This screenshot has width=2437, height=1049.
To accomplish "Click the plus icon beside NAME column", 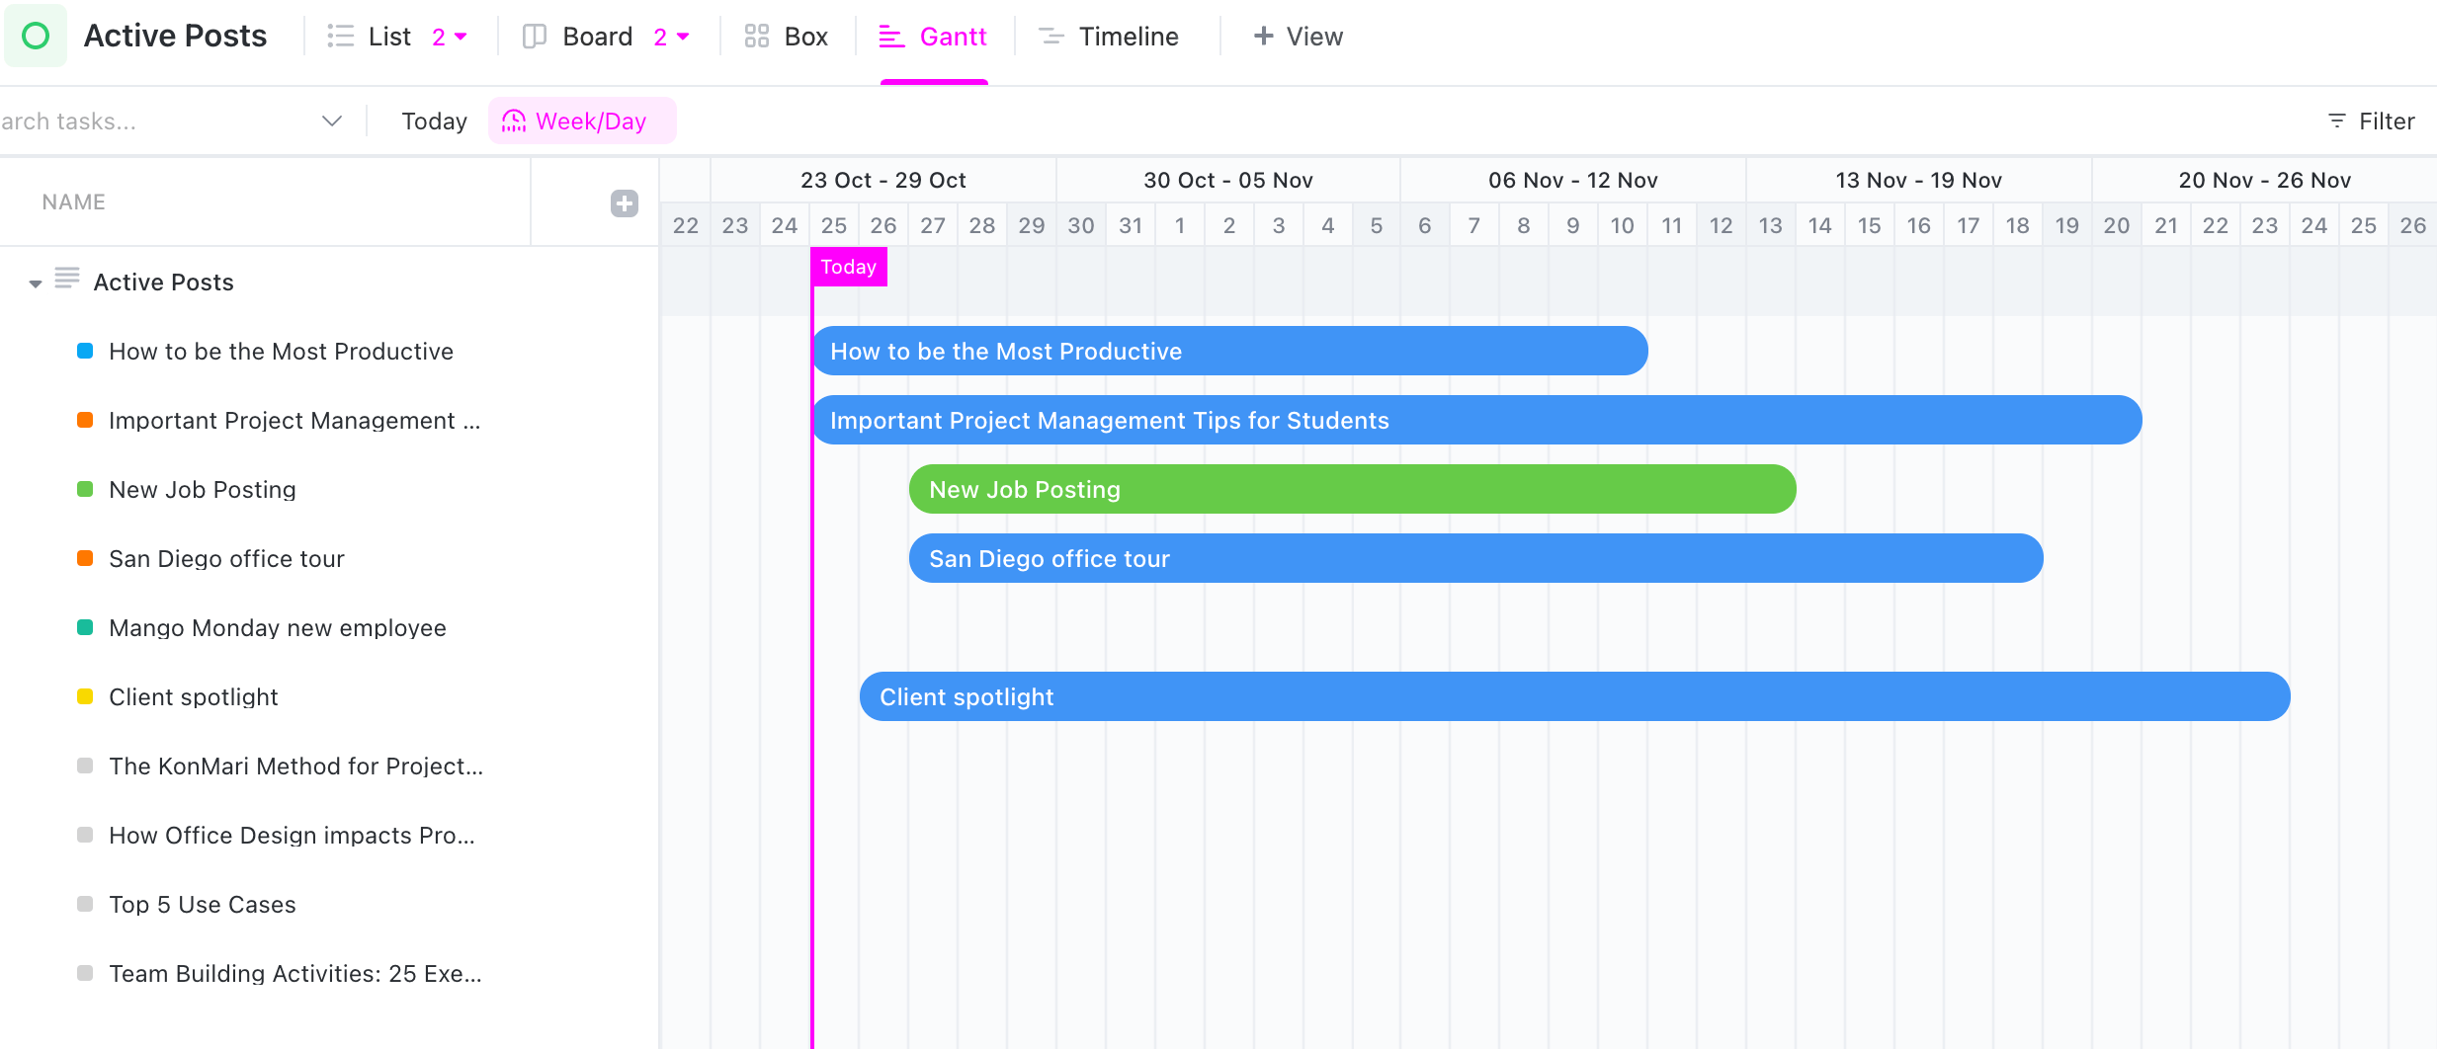I will tap(624, 203).
